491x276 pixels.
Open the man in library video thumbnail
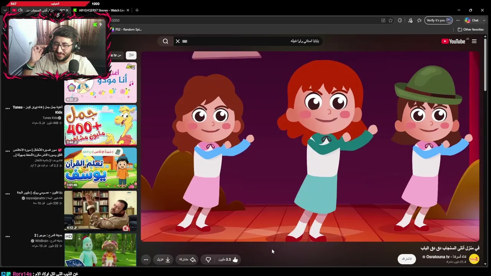(101, 211)
